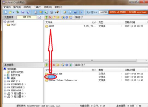Click the Convert image toolbar icon
148x107 pixels.
click(x=46, y=12)
